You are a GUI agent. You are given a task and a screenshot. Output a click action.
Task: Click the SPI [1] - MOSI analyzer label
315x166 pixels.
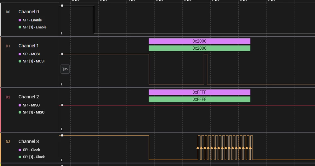(34, 61)
